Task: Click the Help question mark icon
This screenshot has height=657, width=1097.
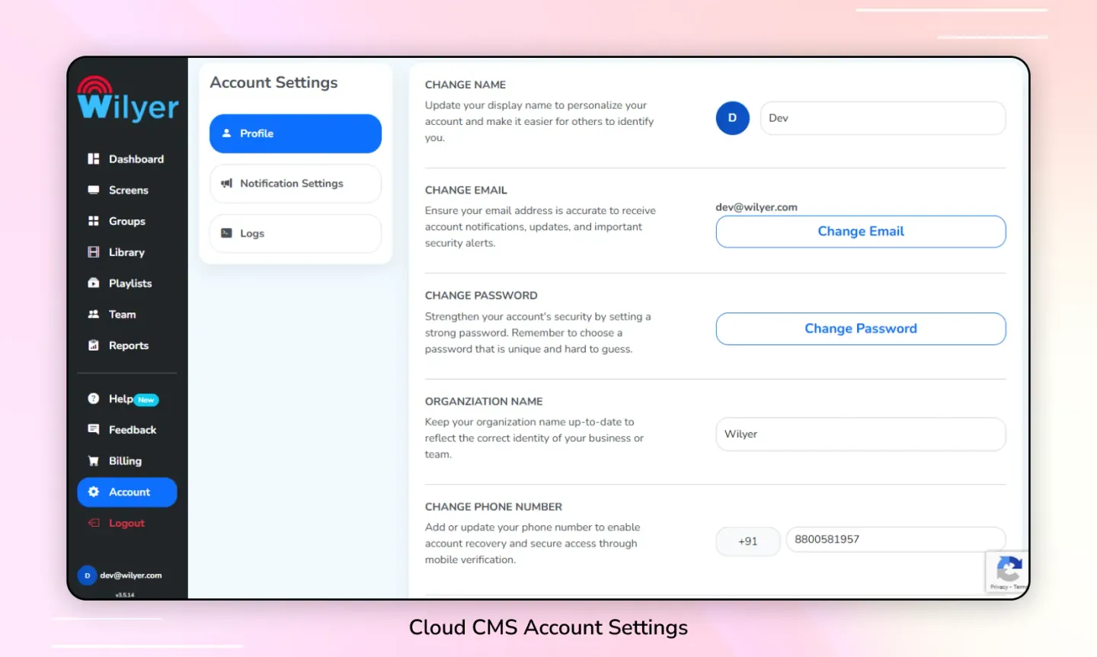Action: coord(94,399)
